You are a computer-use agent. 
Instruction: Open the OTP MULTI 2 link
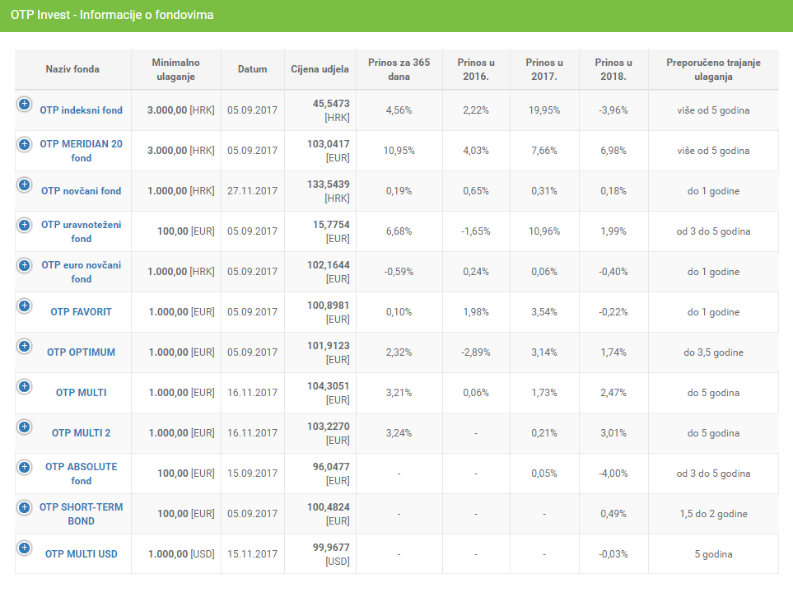81,433
